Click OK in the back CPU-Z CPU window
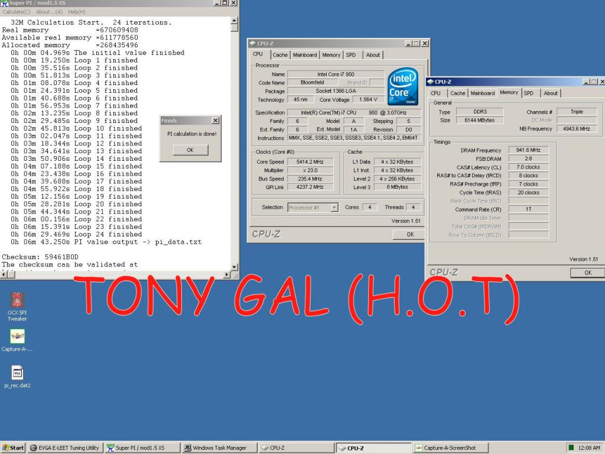 pyautogui.click(x=410, y=234)
